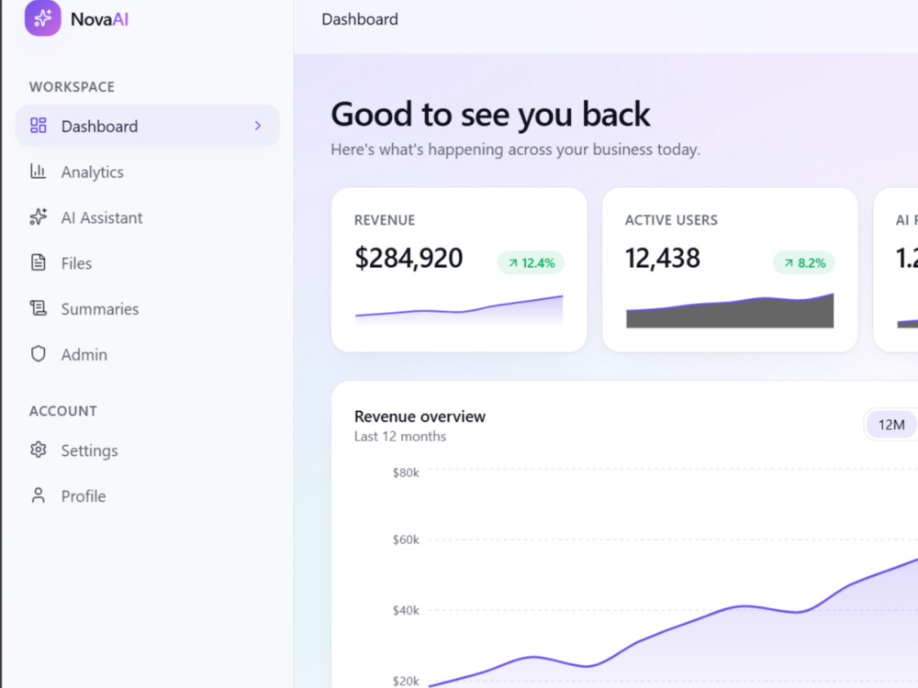
Task: Click the ACCOUNT section heading
Action: [63, 411]
